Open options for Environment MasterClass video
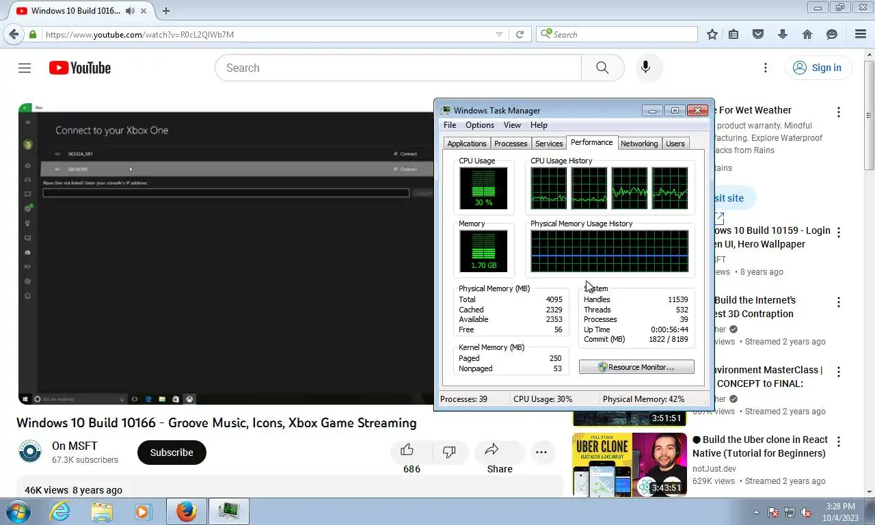875x525 pixels. click(839, 371)
